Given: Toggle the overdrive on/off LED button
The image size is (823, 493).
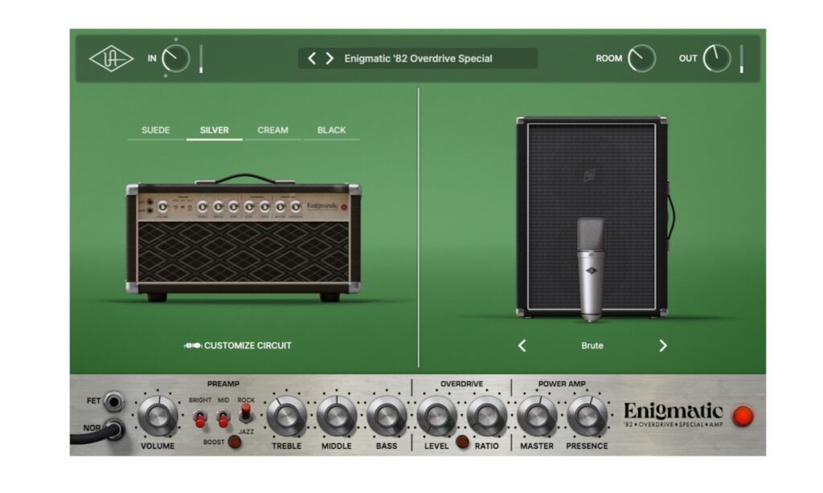Looking at the screenshot, I should 462,442.
